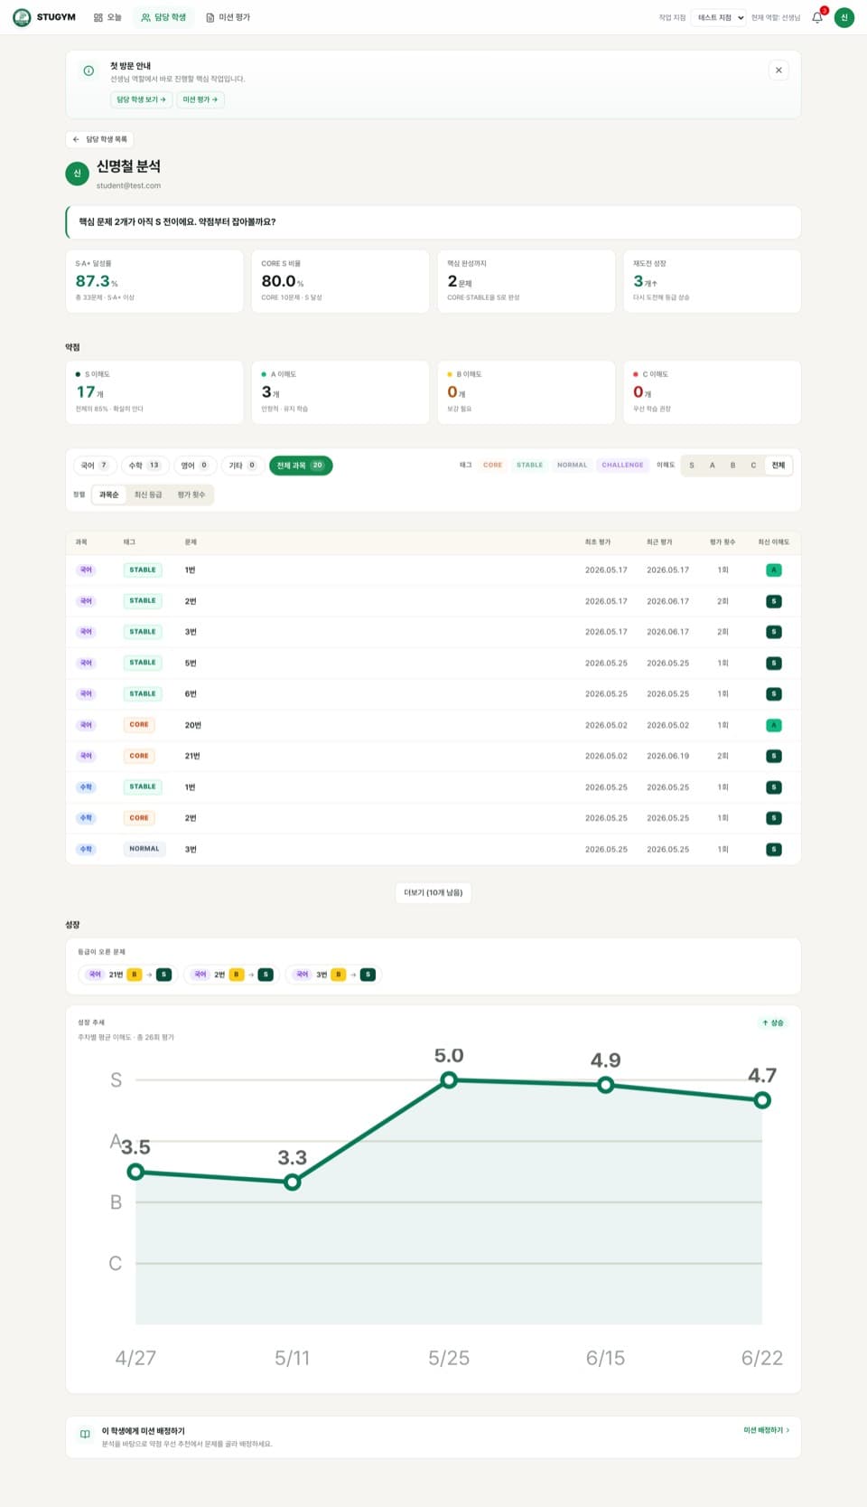Click the 핵심 완성까지 2문제 card
867x1507 pixels.
[x=527, y=281]
